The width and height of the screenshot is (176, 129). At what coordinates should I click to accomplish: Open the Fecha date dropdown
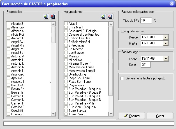(x=166, y=59)
